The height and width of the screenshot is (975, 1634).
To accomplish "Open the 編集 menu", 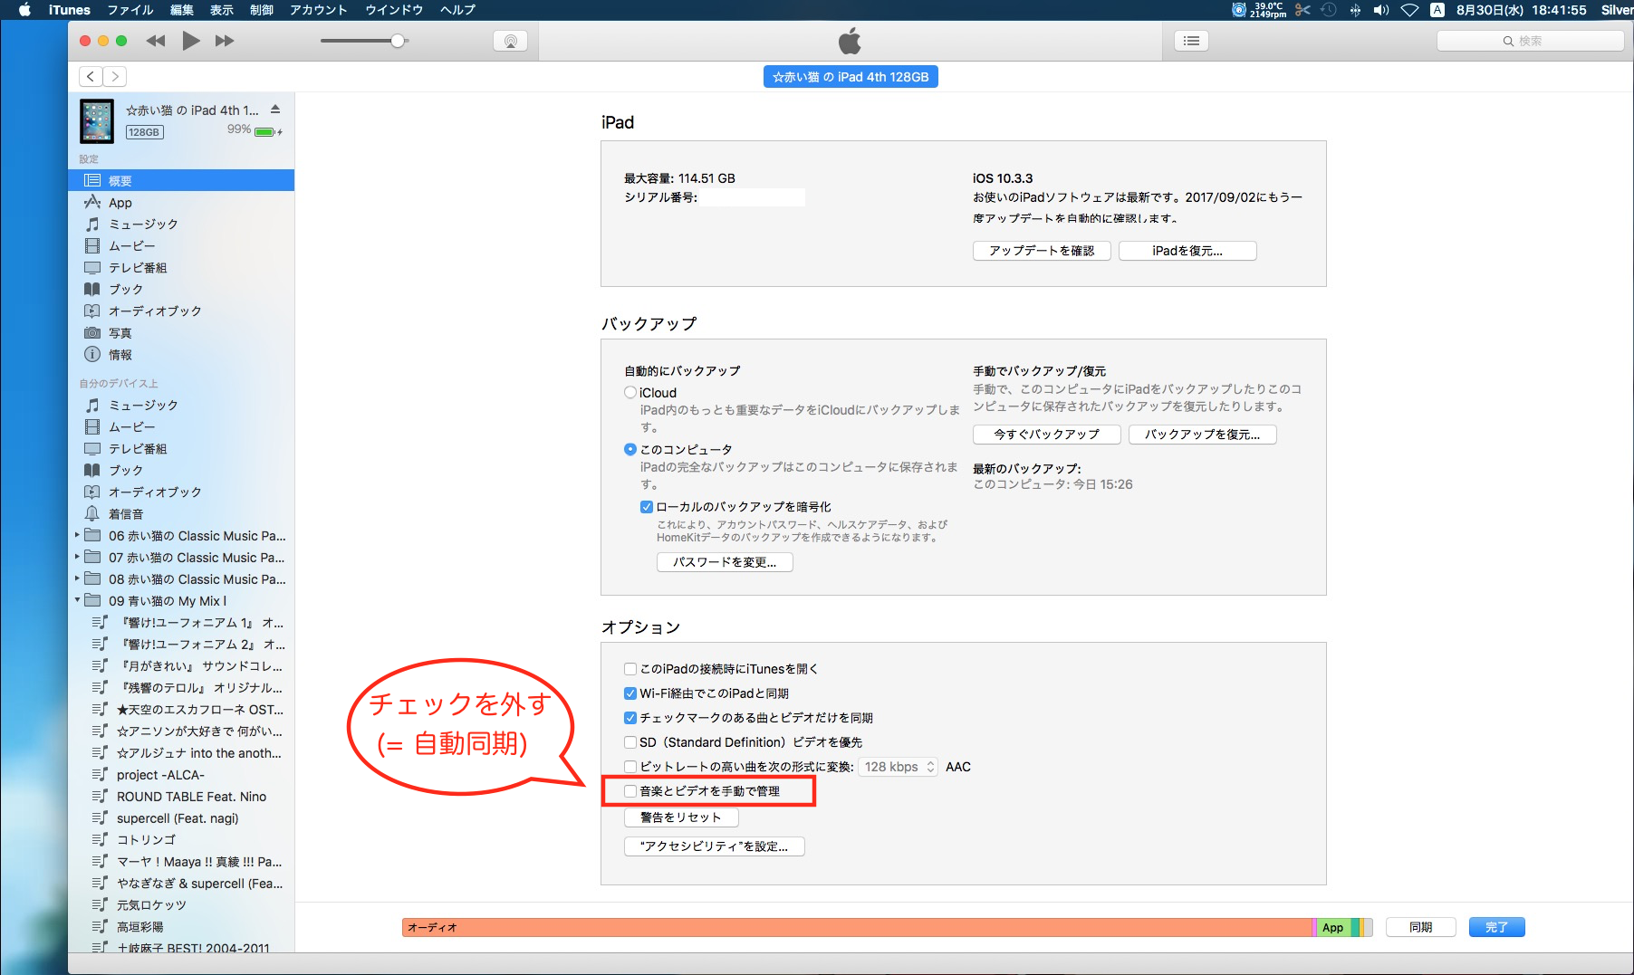I will click(182, 10).
